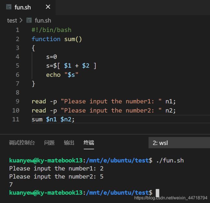This screenshot has height=203, width=210.
Task: Click the 'function' keyword on line 2
Action: pyautogui.click(x=46, y=39)
